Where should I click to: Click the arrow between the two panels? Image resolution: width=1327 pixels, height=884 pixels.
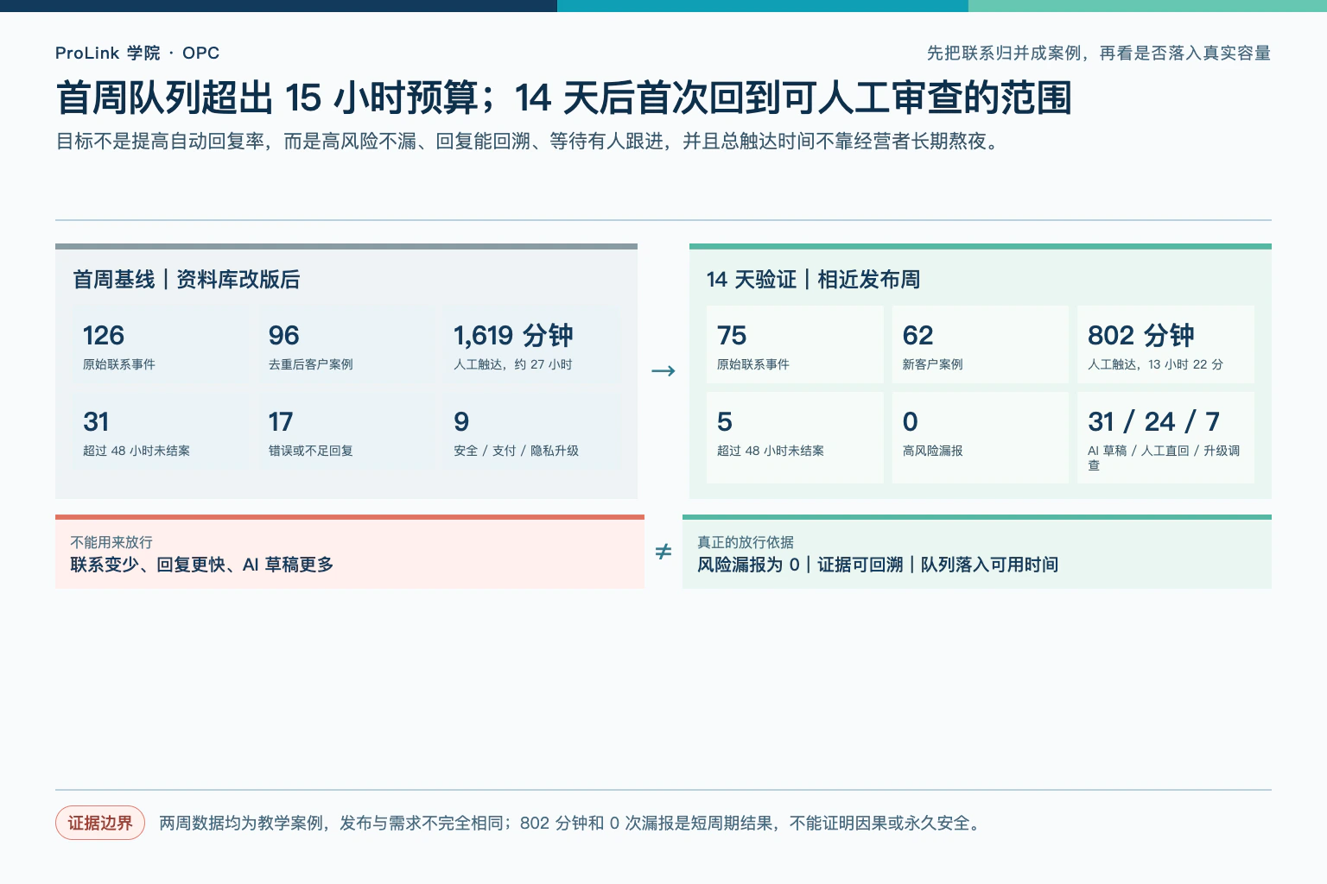point(663,370)
